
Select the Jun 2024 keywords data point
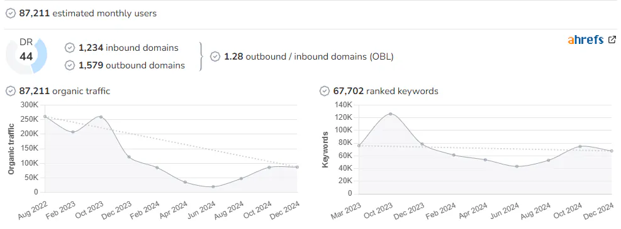tap(517, 166)
